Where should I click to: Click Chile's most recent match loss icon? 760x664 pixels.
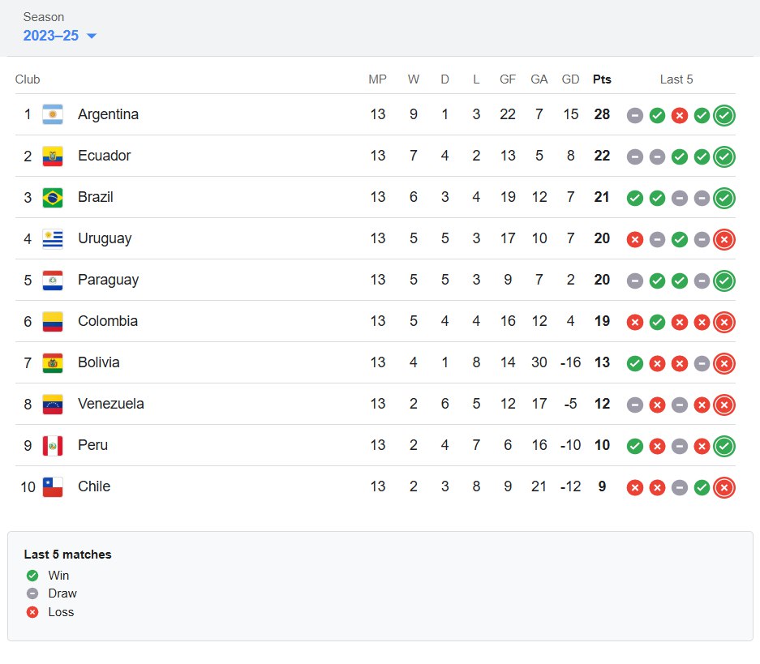tap(724, 487)
